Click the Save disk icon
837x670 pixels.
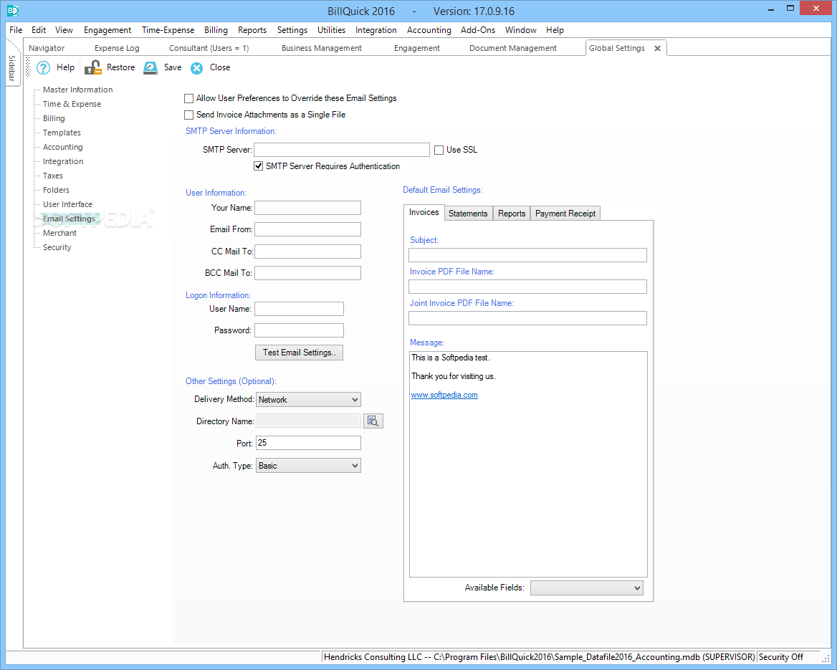[150, 67]
